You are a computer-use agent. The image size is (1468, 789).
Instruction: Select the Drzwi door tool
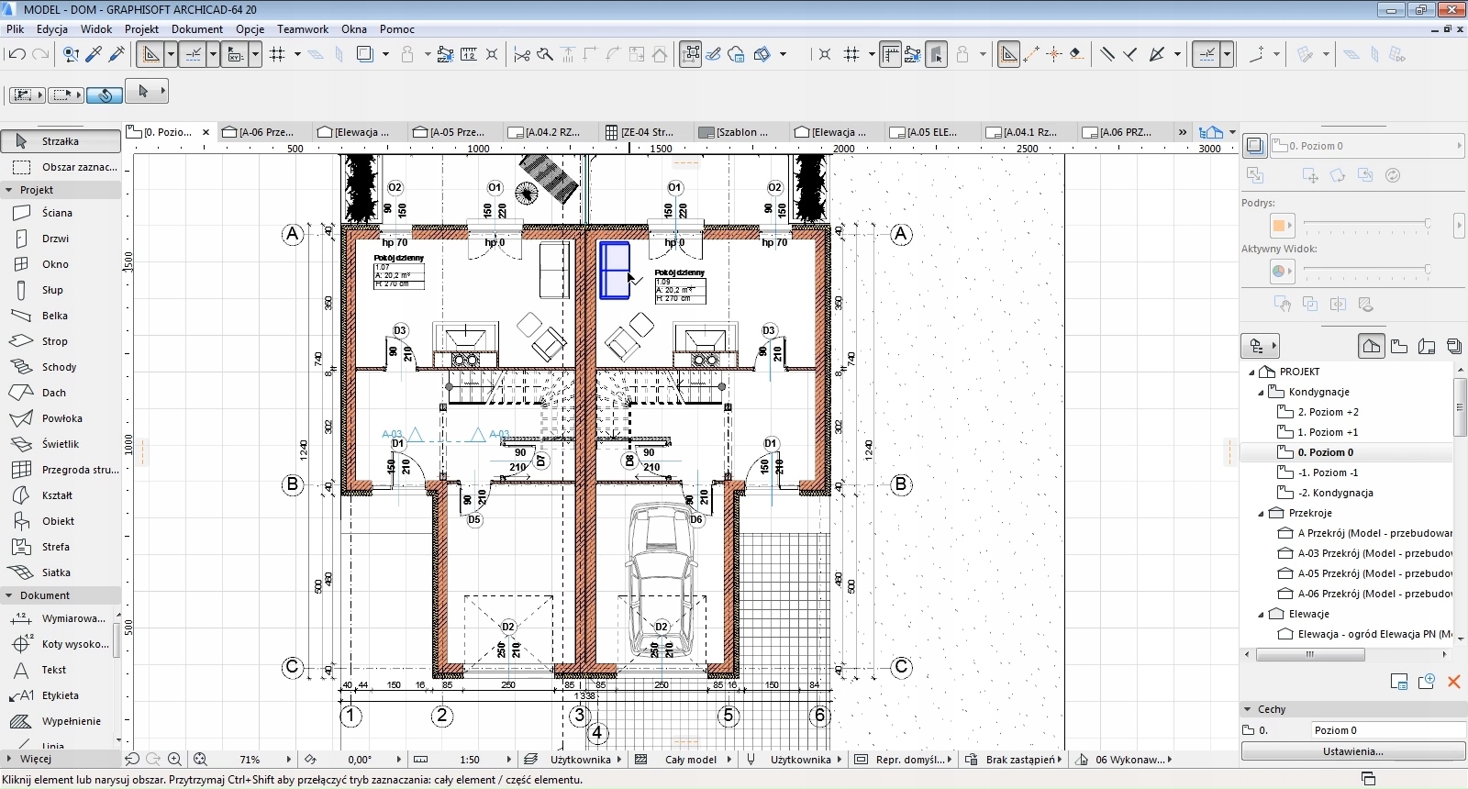(x=55, y=239)
